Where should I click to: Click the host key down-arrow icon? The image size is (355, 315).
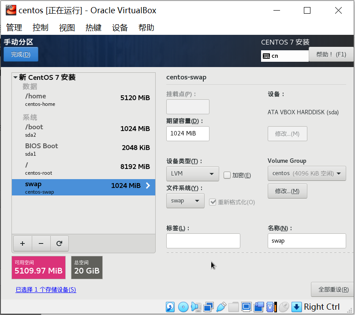tap(296, 307)
